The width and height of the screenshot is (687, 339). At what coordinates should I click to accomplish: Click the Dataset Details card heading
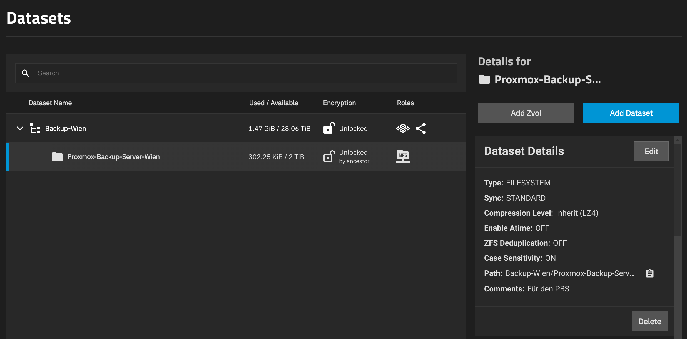[x=524, y=151]
